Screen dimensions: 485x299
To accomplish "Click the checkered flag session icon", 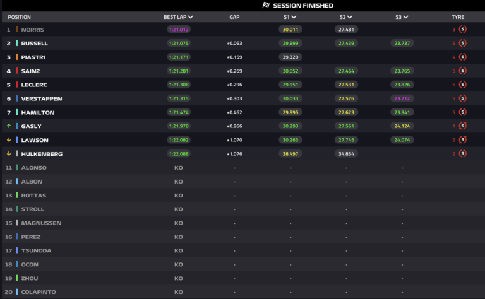I will pos(266,5).
